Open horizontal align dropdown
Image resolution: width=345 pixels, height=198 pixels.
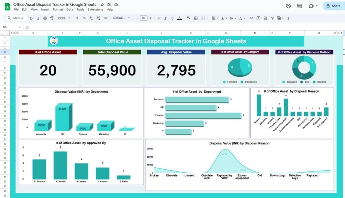pyautogui.click(x=215, y=18)
